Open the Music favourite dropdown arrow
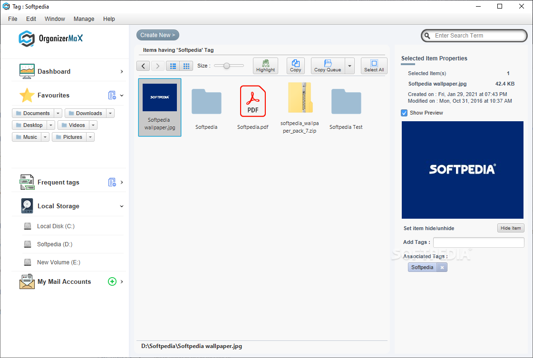 pyautogui.click(x=45, y=137)
